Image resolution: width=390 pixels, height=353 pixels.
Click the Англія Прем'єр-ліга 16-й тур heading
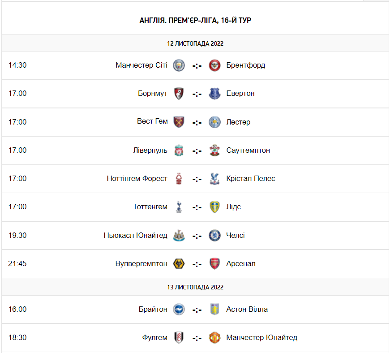pyautogui.click(x=195, y=20)
